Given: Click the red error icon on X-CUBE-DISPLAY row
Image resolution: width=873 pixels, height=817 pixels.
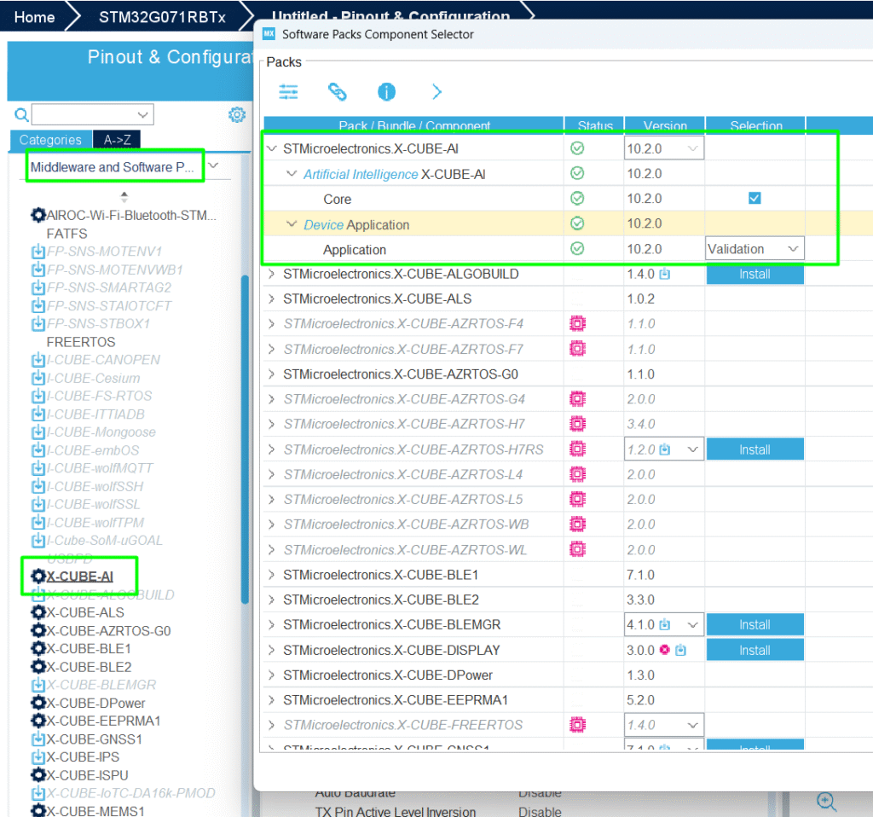Looking at the screenshot, I should point(665,650).
